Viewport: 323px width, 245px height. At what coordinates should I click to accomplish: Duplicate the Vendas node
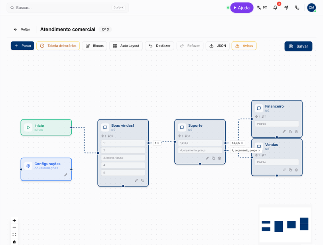[x=290, y=170]
